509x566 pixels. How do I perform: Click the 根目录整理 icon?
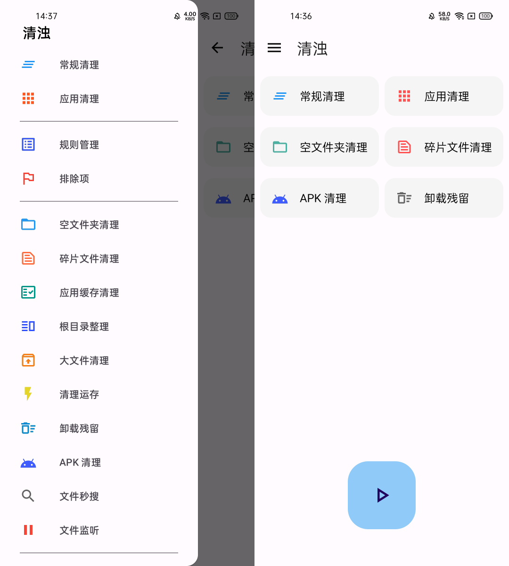click(x=28, y=326)
